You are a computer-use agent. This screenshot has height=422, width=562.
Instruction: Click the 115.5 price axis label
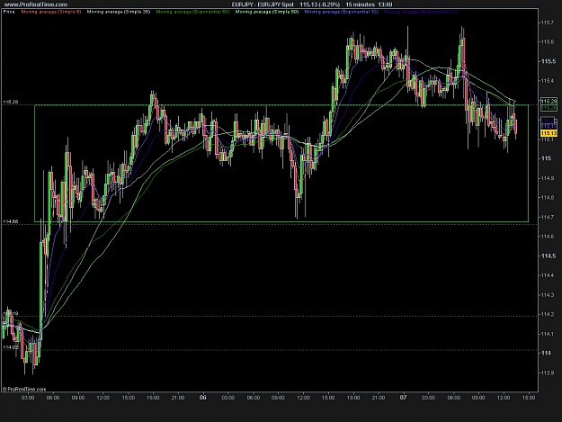(548, 61)
